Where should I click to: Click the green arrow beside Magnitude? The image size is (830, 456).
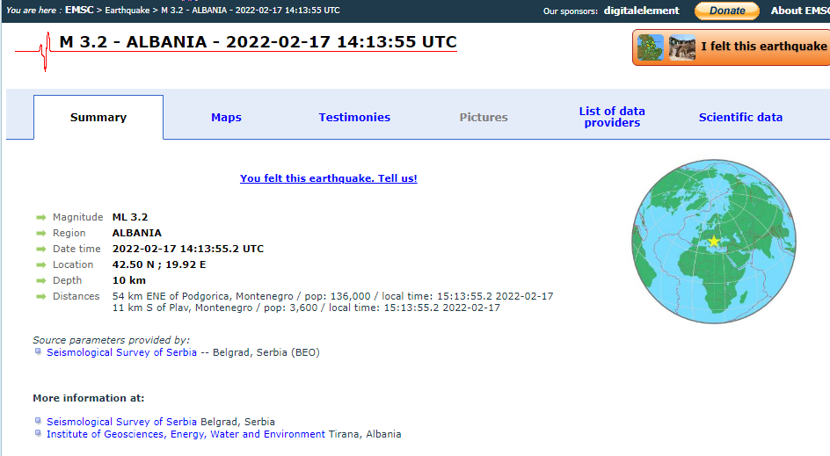pos(40,217)
